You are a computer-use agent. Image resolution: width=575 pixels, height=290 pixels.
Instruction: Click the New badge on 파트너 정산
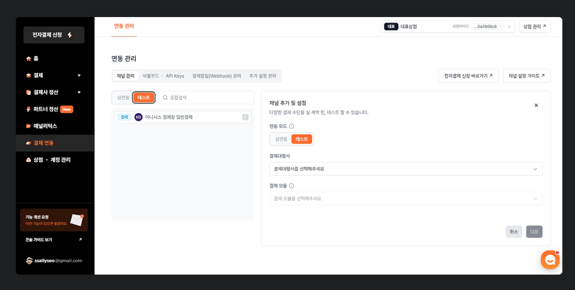67,109
